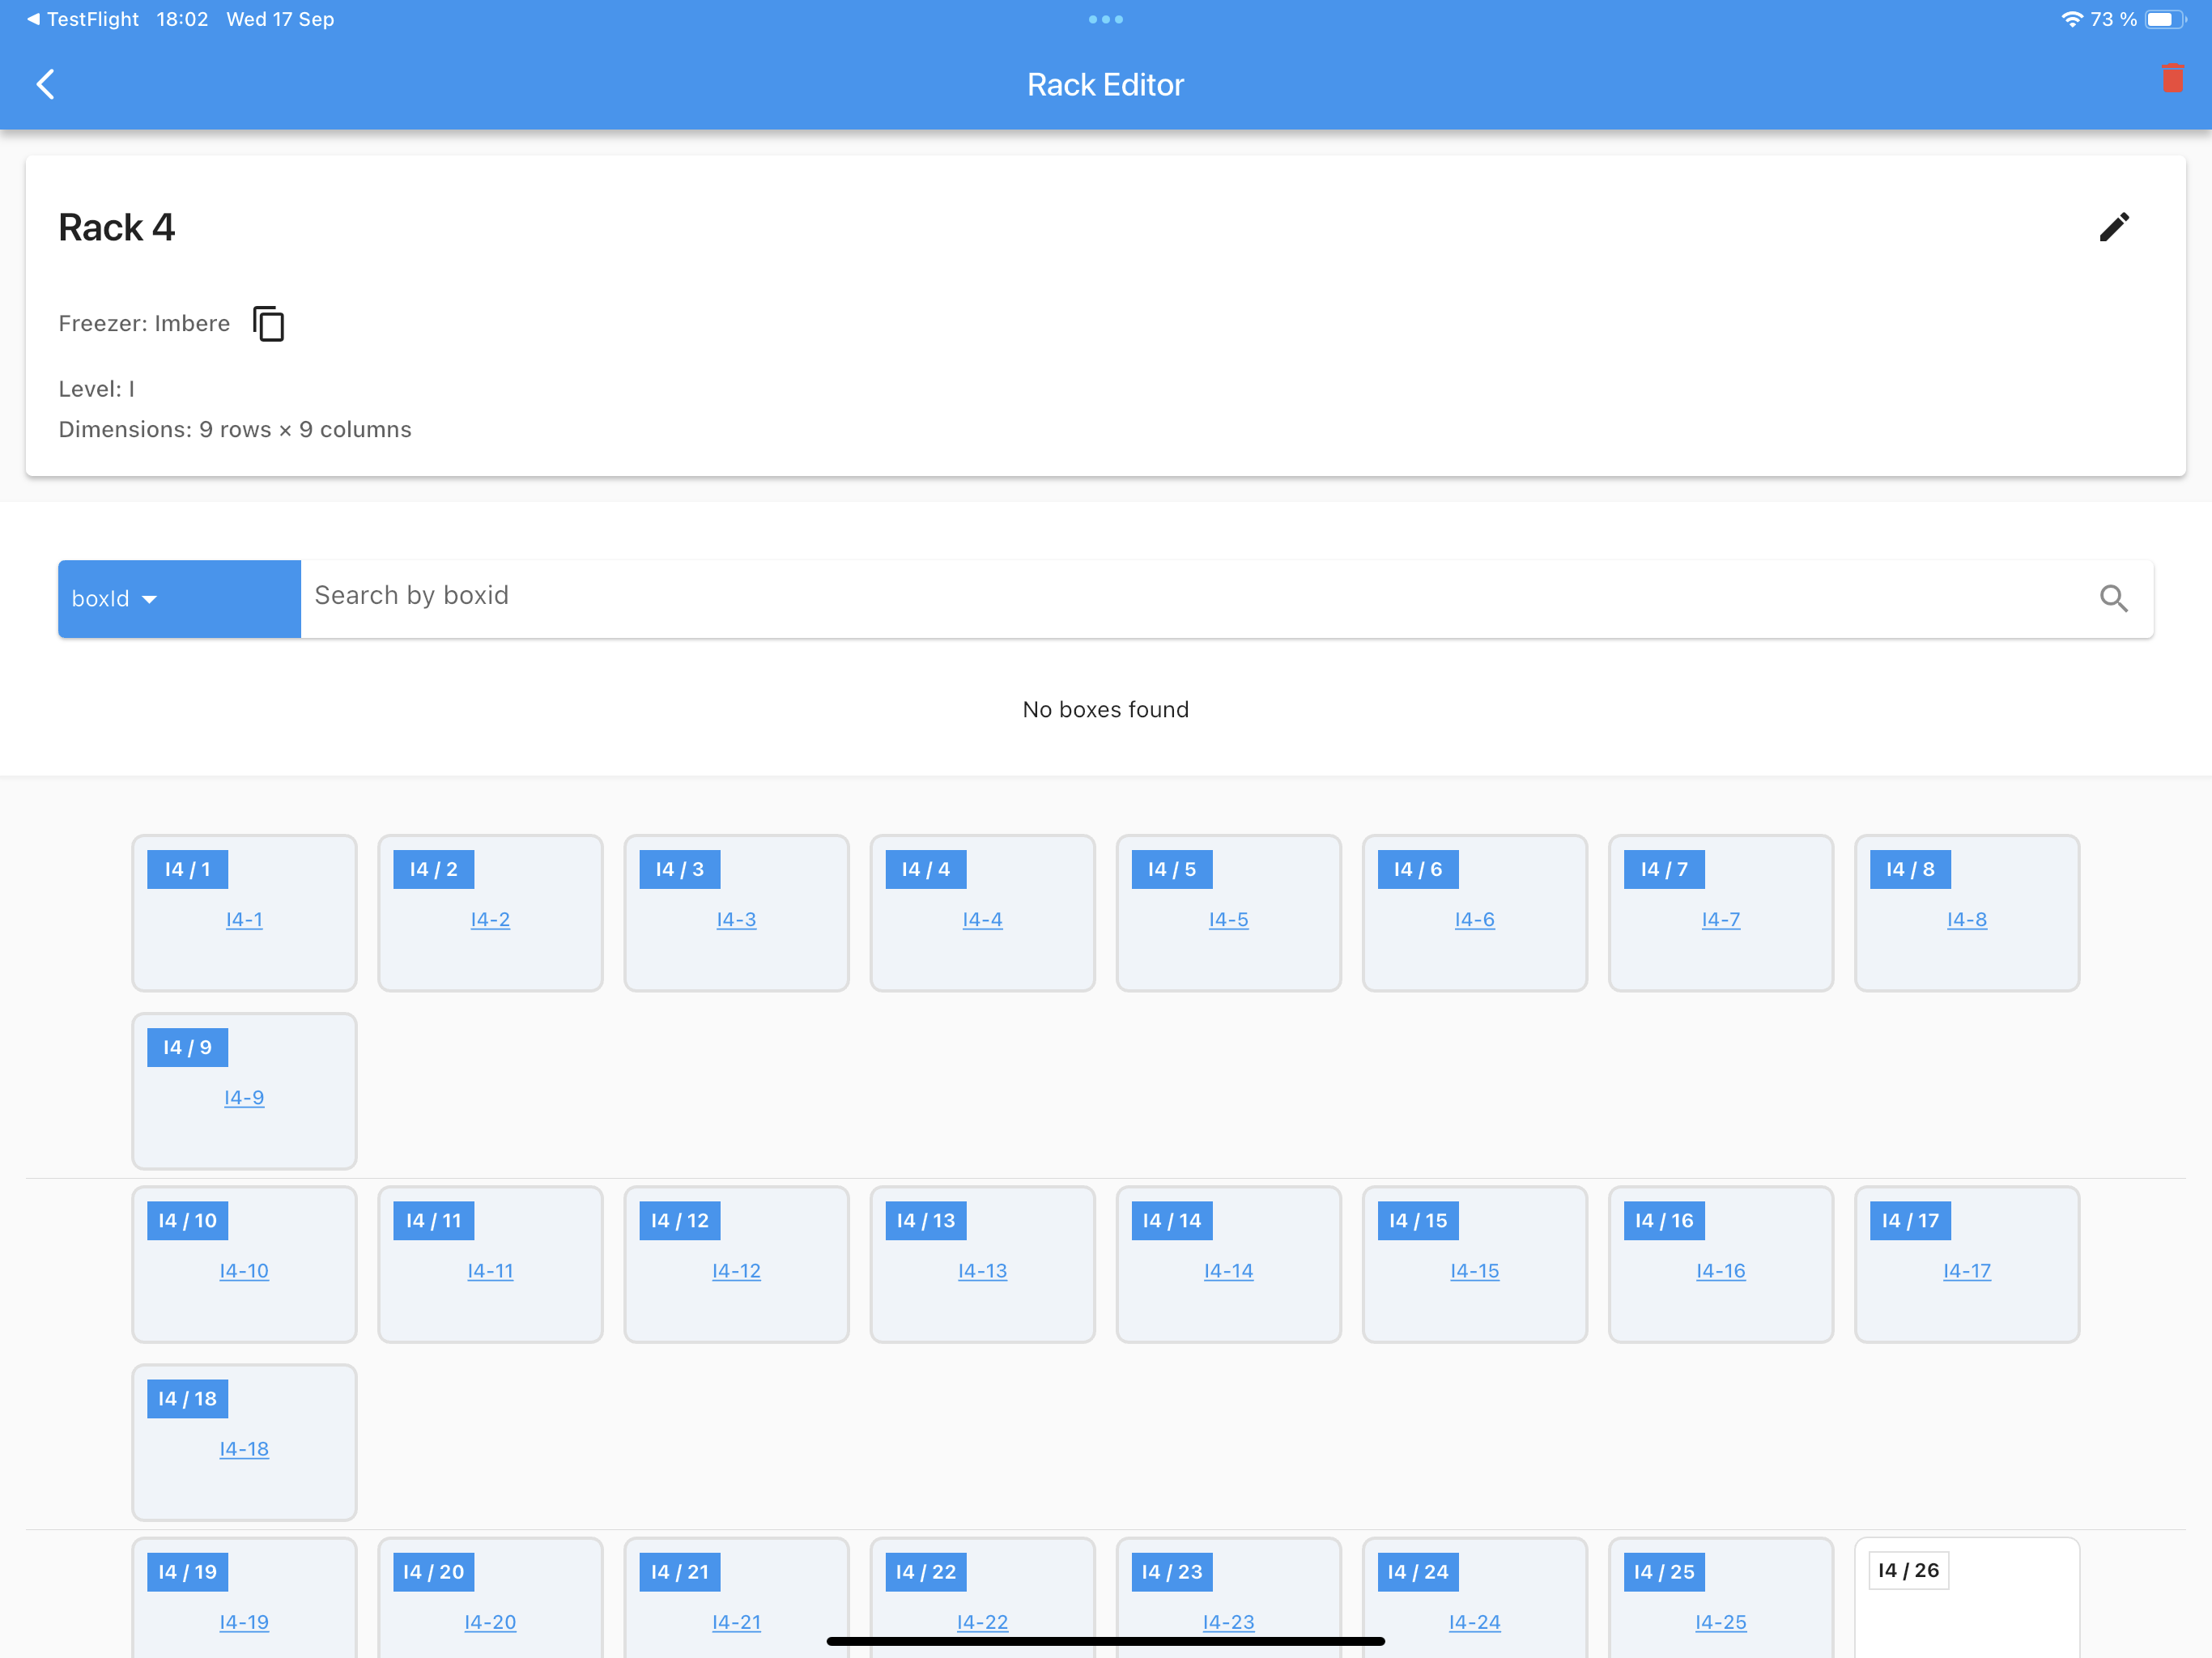2212x1658 pixels.
Task: Open the I4-17 box link
Action: [x=1966, y=1270]
